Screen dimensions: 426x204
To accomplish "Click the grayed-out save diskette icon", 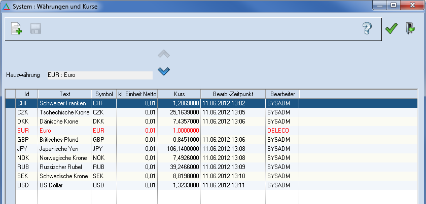I will pyautogui.click(x=35, y=29).
